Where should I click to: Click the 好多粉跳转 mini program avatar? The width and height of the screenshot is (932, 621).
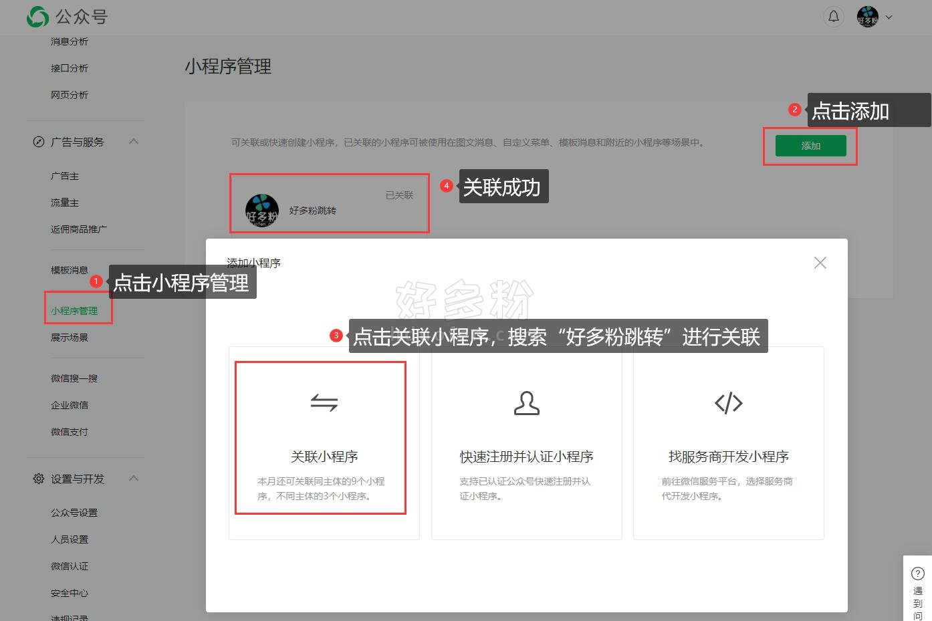coord(262,211)
